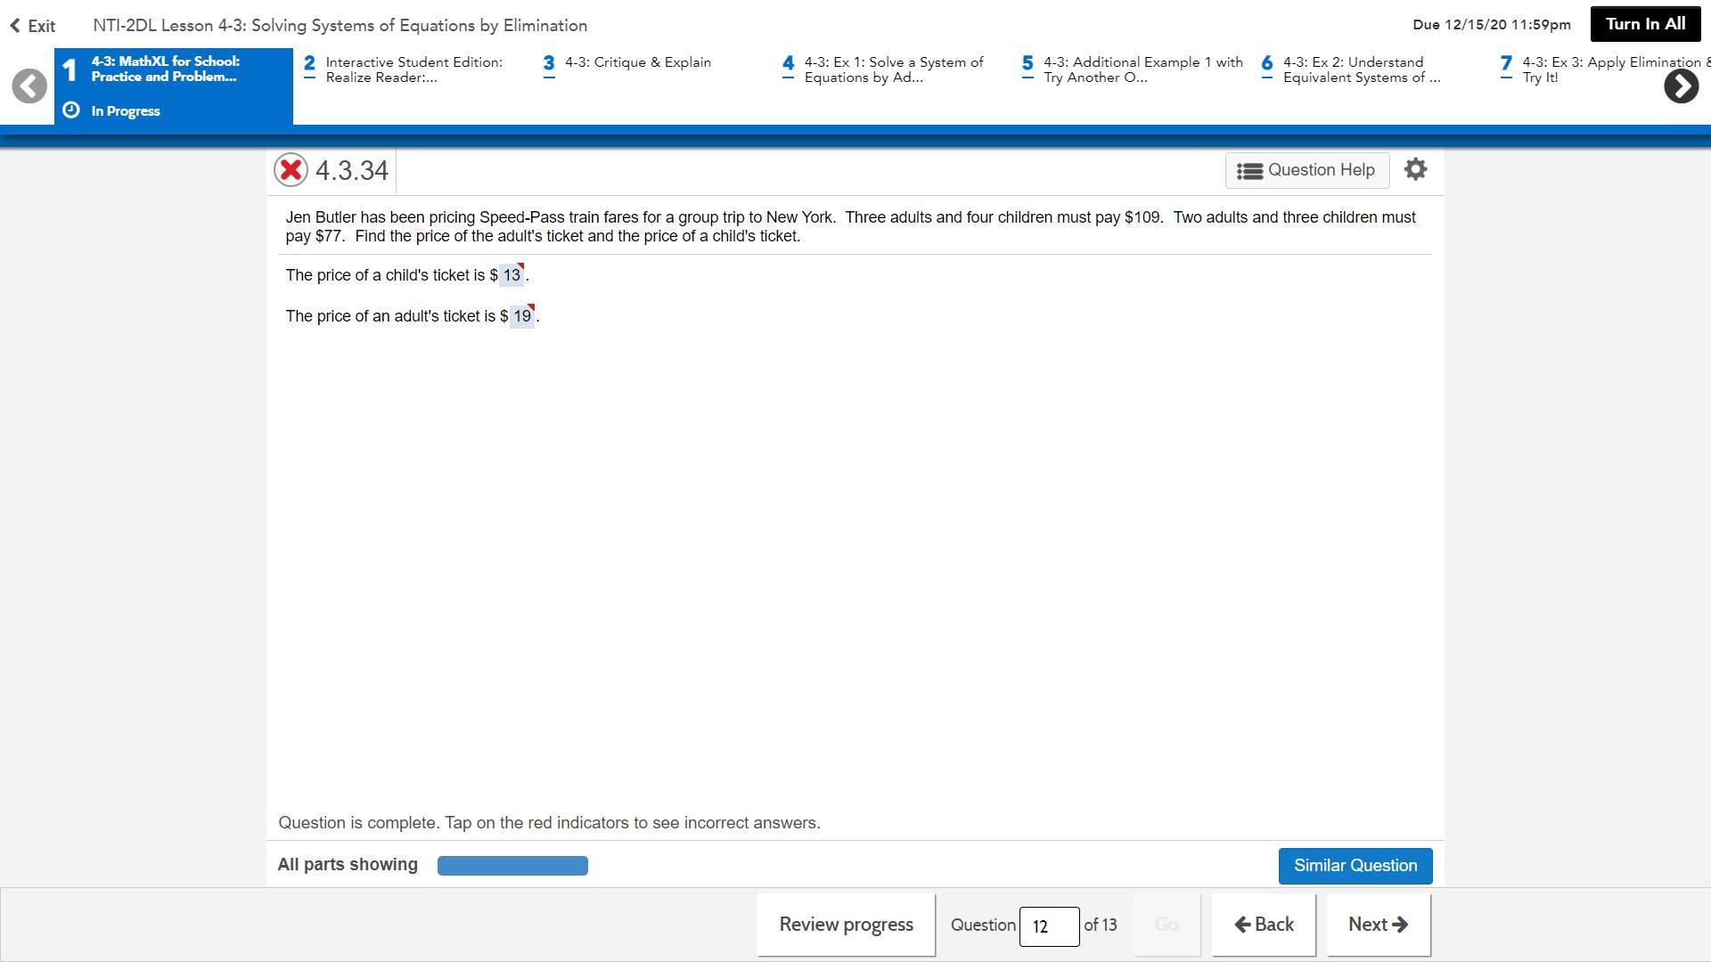Switch to 4-3: Critique & Explain tab
This screenshot has height=962, width=1711.
tap(637, 62)
